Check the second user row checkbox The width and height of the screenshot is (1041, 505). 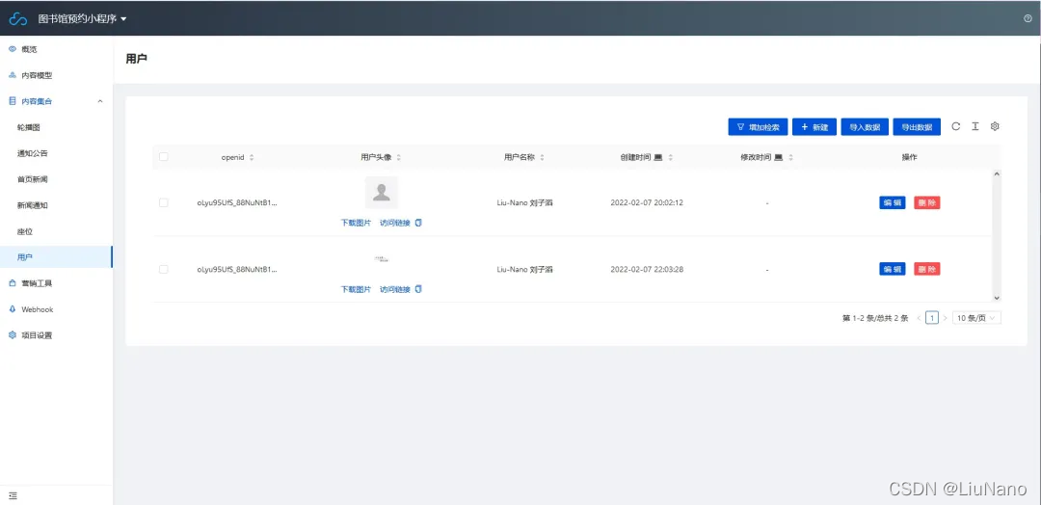click(x=163, y=269)
